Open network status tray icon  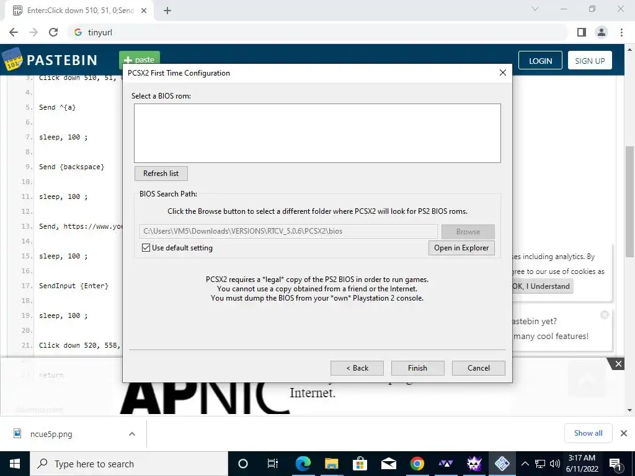coord(540,464)
